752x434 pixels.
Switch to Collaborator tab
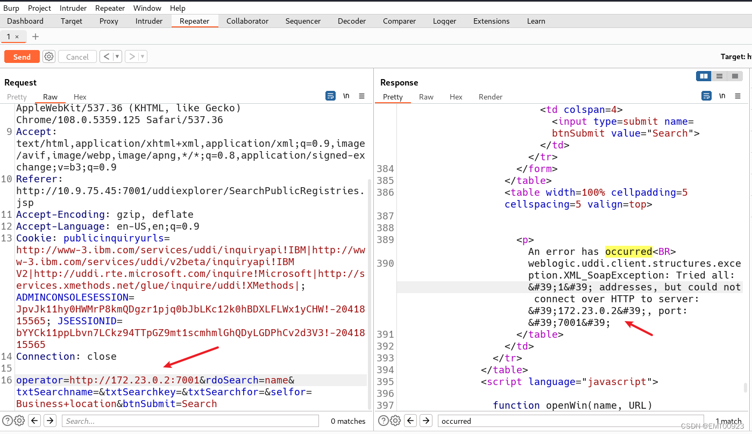pos(247,21)
